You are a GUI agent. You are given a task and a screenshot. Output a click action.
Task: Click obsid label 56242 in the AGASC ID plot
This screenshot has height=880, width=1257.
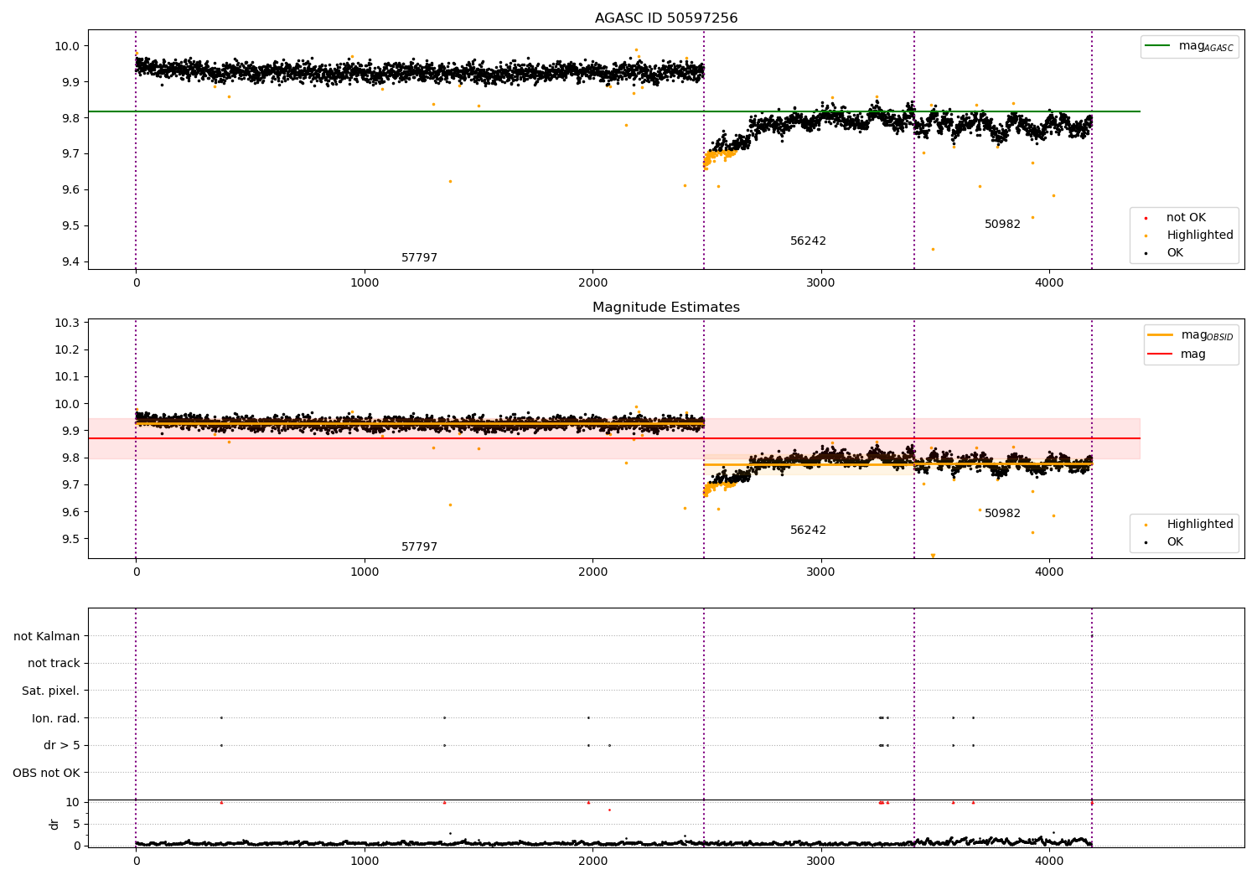tap(808, 241)
